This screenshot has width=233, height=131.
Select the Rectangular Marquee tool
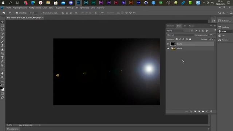(x=2, y=26)
